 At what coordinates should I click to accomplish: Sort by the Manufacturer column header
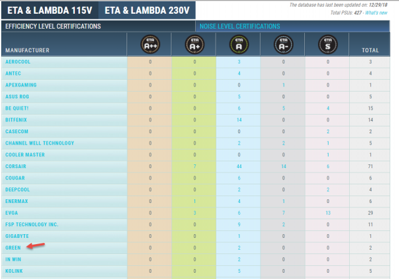[27, 50]
